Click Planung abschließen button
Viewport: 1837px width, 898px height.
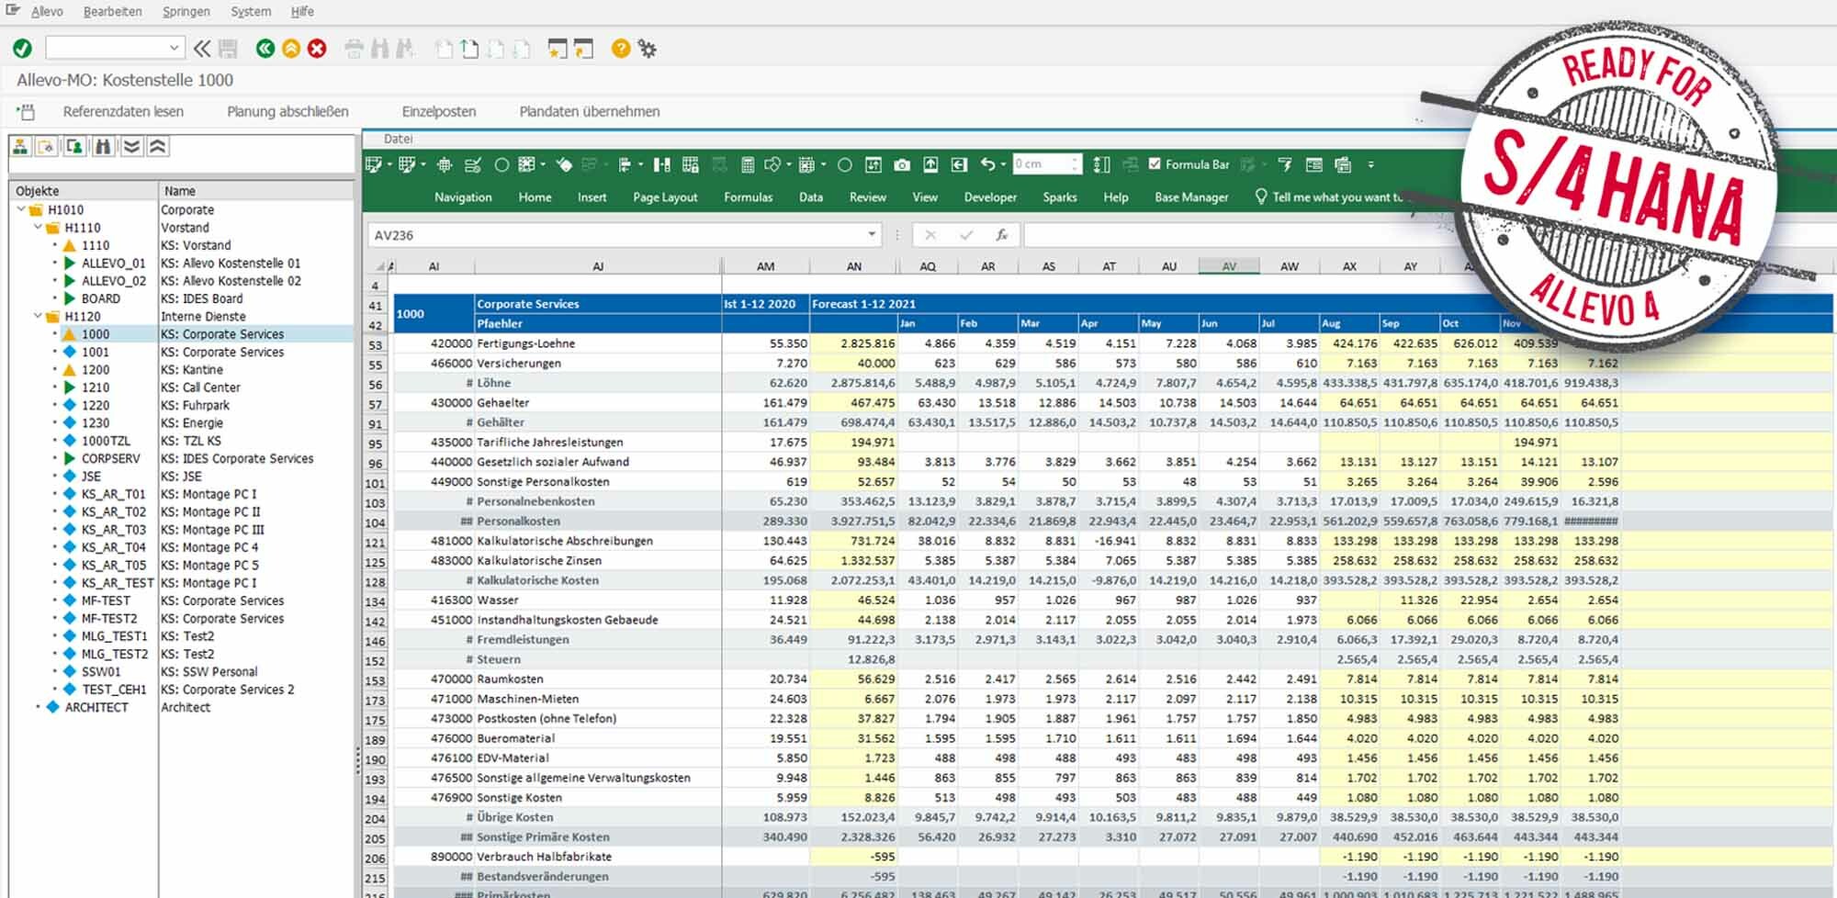(287, 111)
